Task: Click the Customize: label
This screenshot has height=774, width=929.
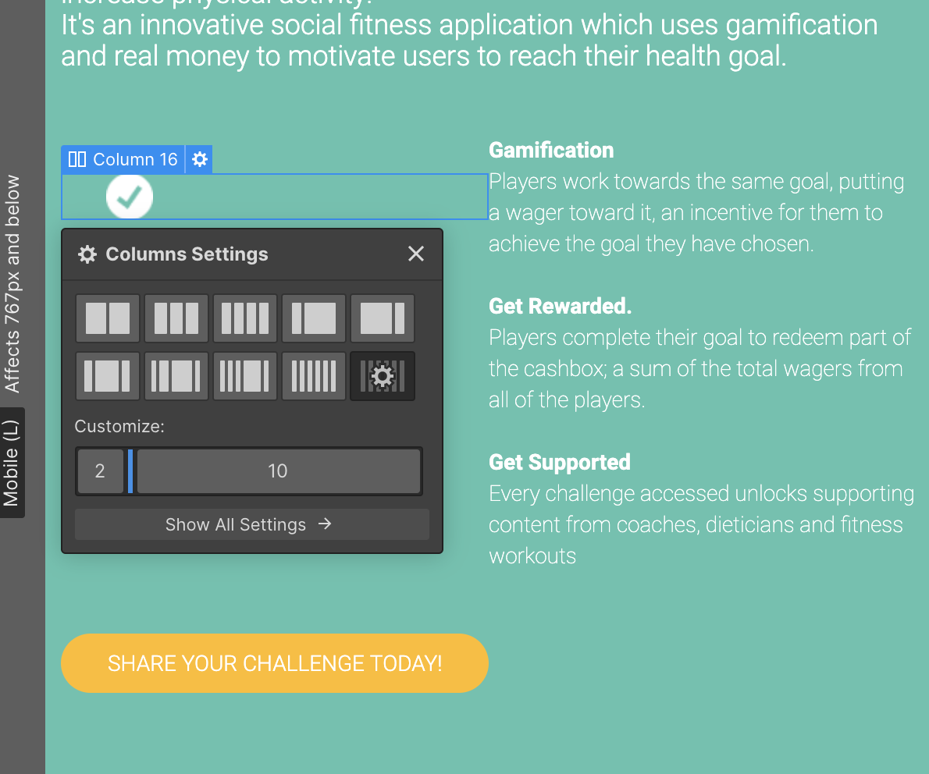Action: (x=119, y=426)
